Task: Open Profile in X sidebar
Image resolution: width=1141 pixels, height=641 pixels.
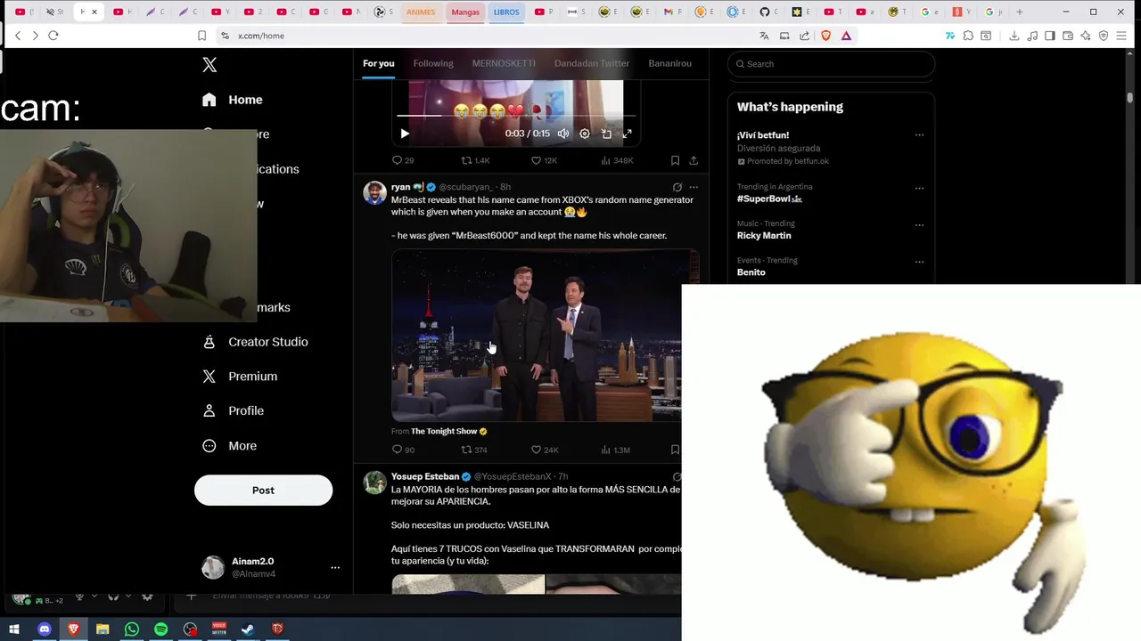Action: coord(234,411)
